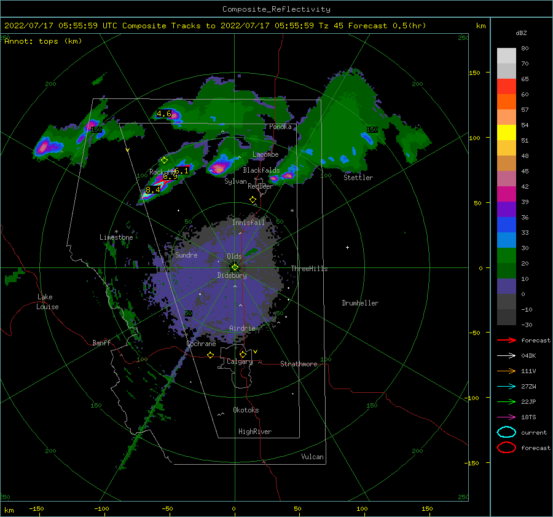Click the ThreeHills town label
The height and width of the screenshot is (517, 553).
309,269
